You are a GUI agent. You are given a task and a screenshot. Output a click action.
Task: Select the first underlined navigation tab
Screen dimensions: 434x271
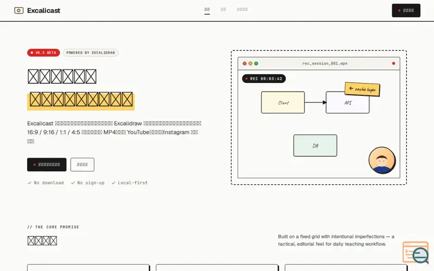click(x=207, y=10)
